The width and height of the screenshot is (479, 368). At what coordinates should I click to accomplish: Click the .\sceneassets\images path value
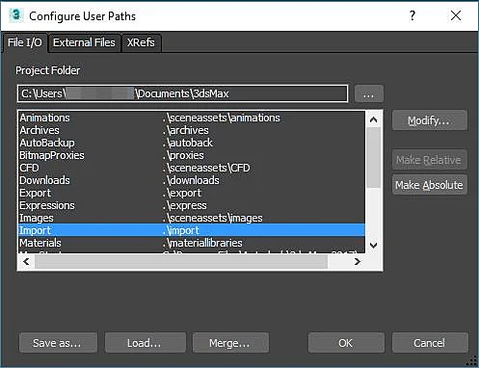(212, 218)
